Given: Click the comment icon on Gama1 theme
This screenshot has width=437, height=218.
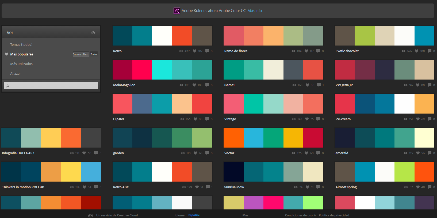Looking at the screenshot, I should pyautogui.click(x=319, y=85).
